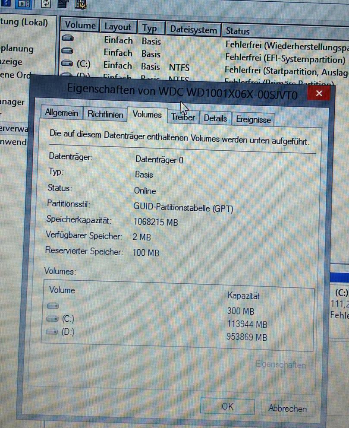349x428 pixels.
Task: Click the 113944 MB capacity value
Action: click(247, 324)
